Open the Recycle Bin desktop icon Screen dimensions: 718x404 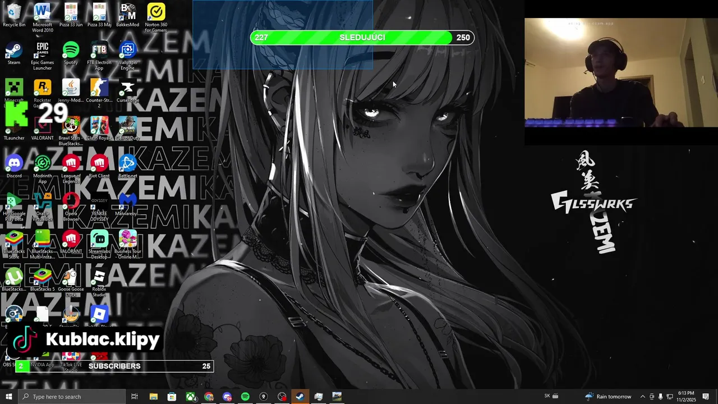14,15
